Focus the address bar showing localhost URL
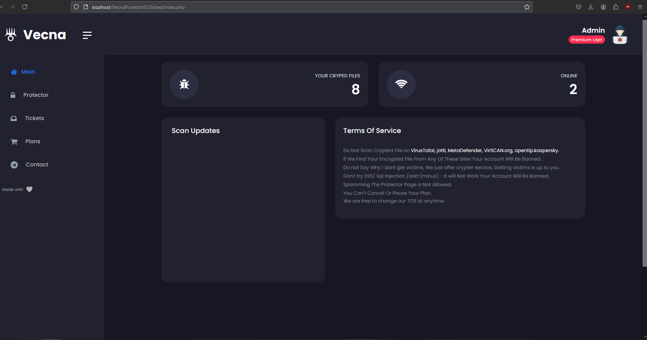 click(x=302, y=7)
